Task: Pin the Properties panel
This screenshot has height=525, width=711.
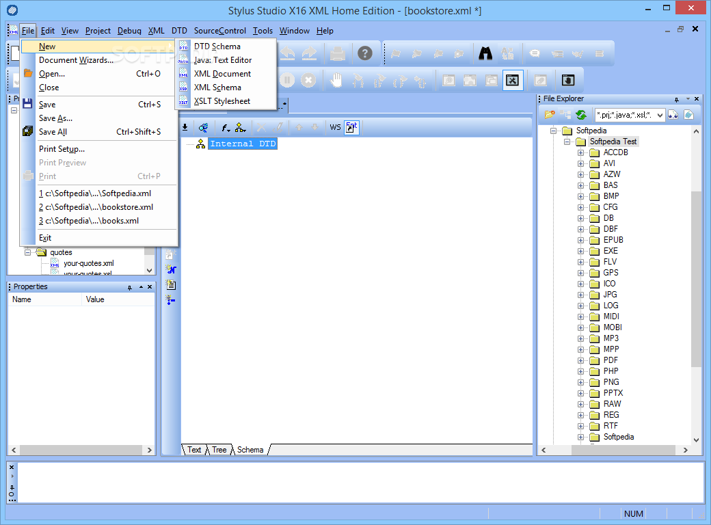Action: 130,287
